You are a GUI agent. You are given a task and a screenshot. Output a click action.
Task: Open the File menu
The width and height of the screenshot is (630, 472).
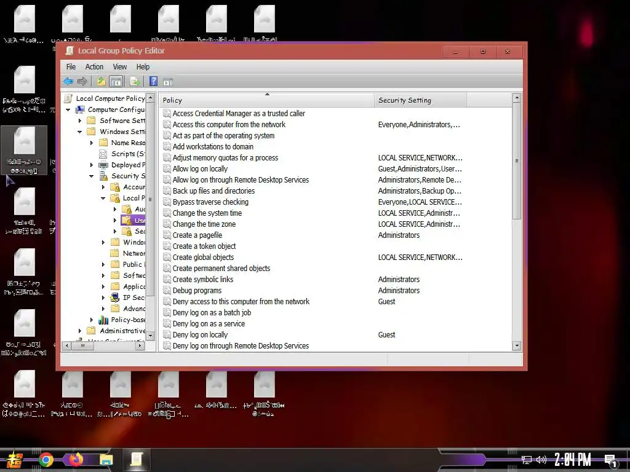pos(71,66)
